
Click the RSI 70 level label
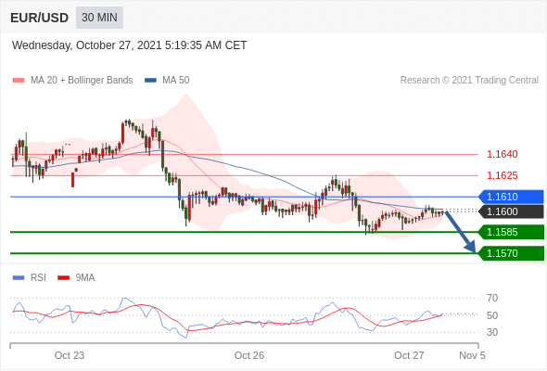(x=492, y=298)
